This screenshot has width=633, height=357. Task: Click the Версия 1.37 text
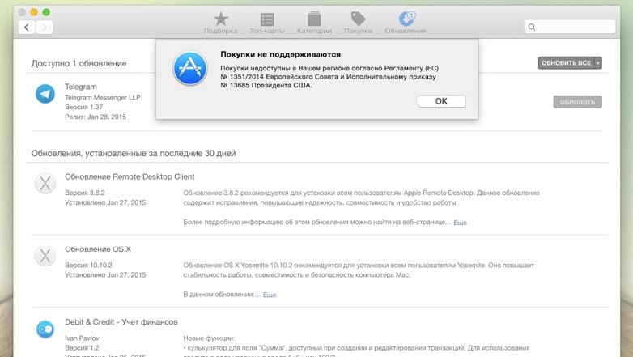point(83,107)
